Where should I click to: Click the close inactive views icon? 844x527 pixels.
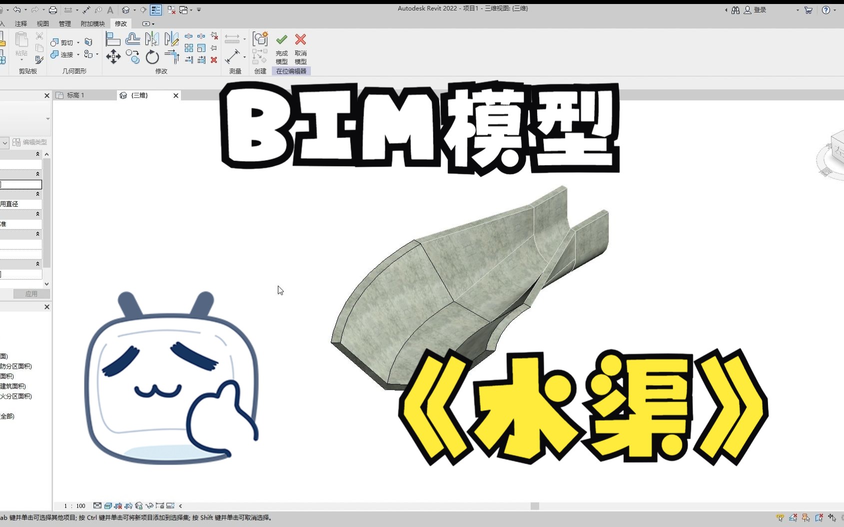click(171, 9)
